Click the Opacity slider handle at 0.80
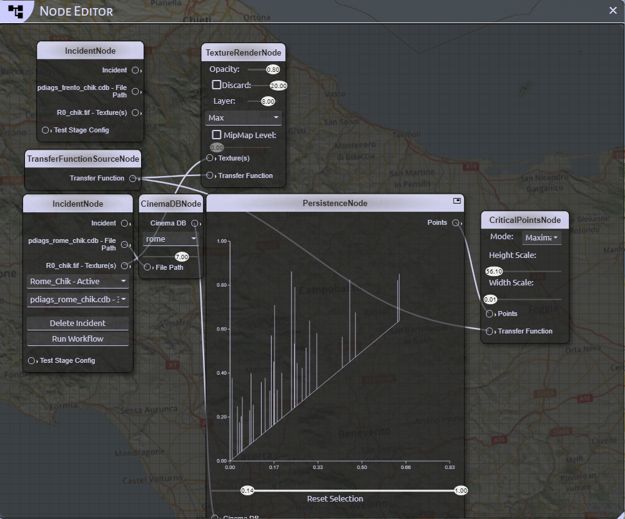This screenshot has width=625, height=519. (x=273, y=69)
